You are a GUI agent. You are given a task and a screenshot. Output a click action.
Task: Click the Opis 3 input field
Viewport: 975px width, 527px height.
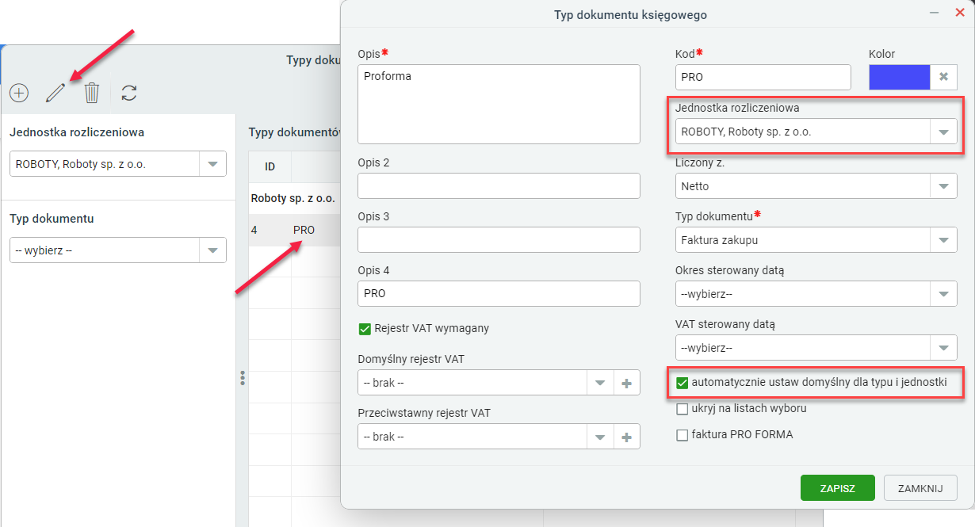click(x=499, y=239)
